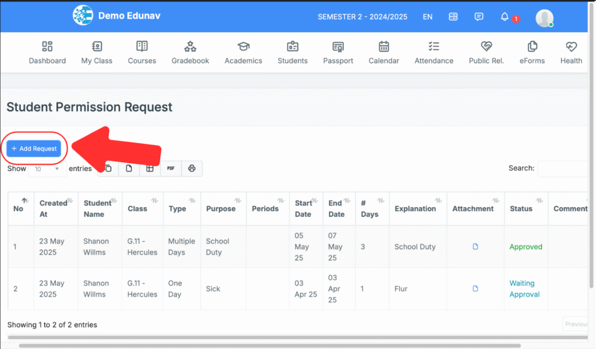Viewport: 596px width, 349px height.
Task: Open the notifications bell icon
Action: tap(505, 17)
